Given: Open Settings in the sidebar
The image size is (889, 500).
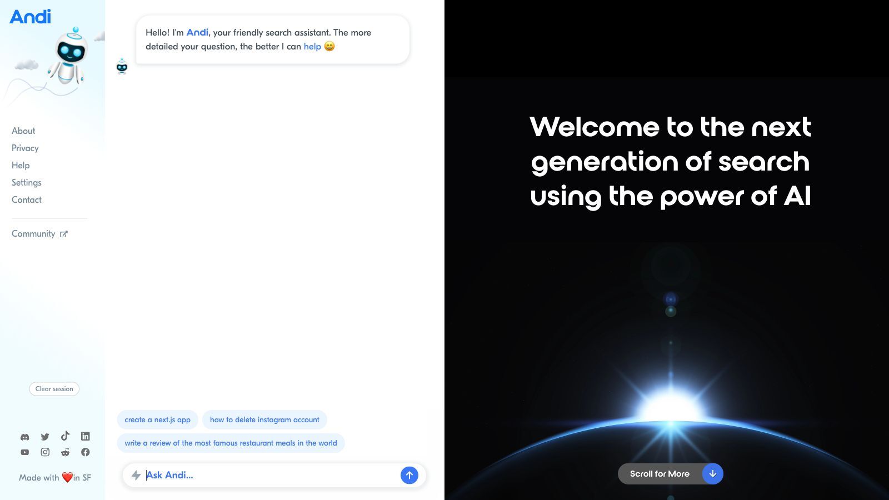Looking at the screenshot, I should 27,183.
